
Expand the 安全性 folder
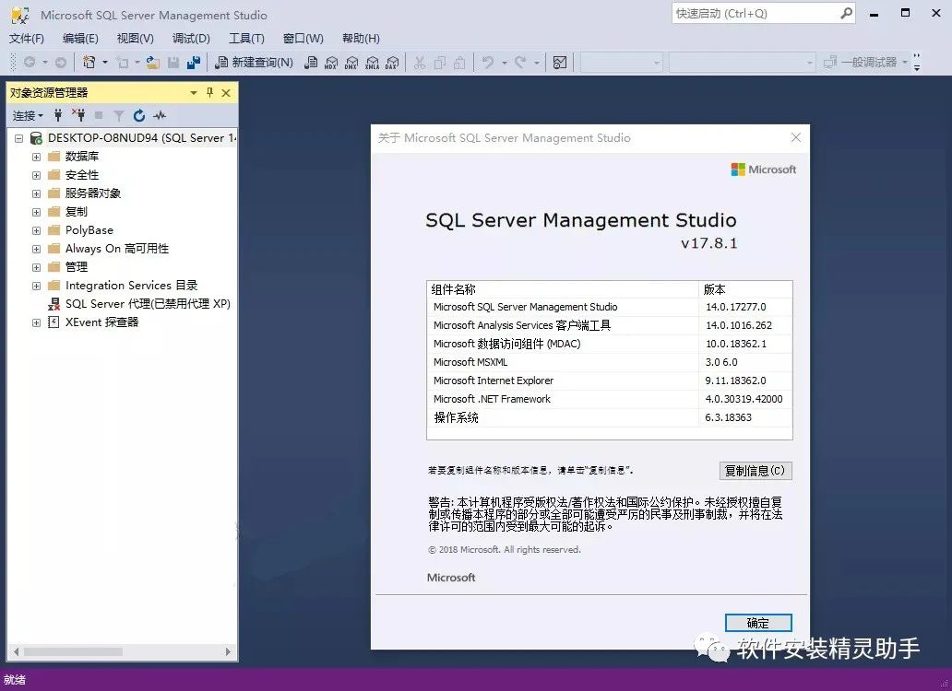tap(36, 175)
